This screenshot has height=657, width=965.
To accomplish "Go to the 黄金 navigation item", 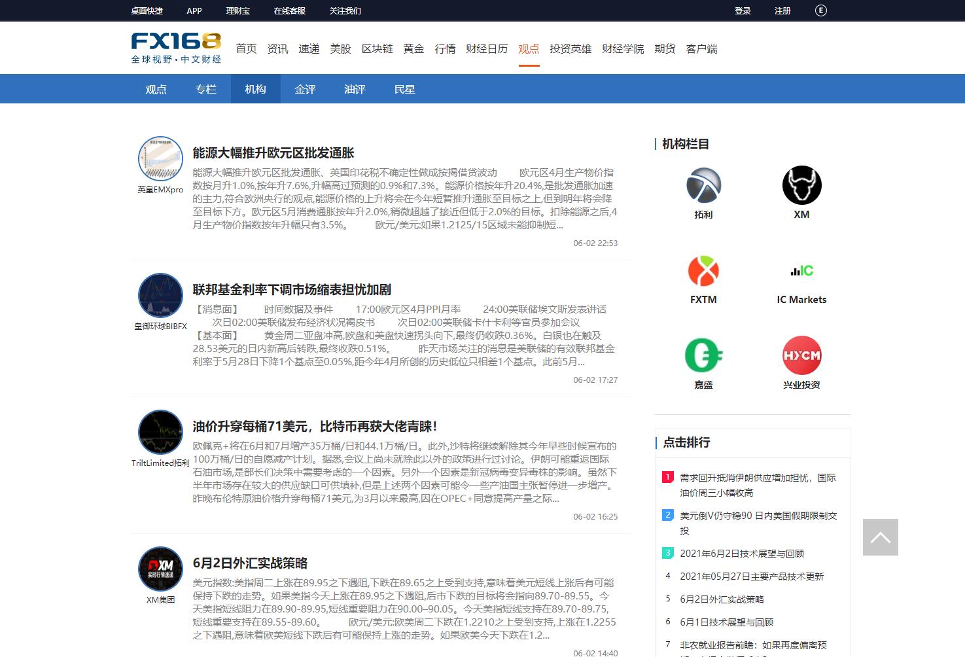I will [413, 49].
